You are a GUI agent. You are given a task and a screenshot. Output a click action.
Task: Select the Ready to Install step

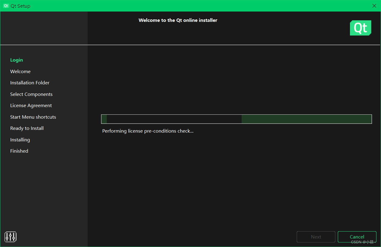coord(27,128)
